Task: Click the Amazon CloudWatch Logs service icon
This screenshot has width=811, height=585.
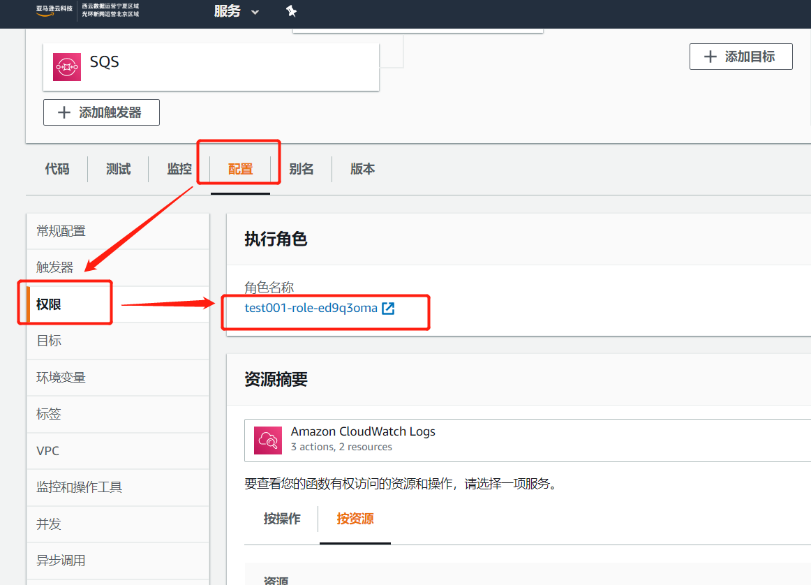Action: point(267,440)
